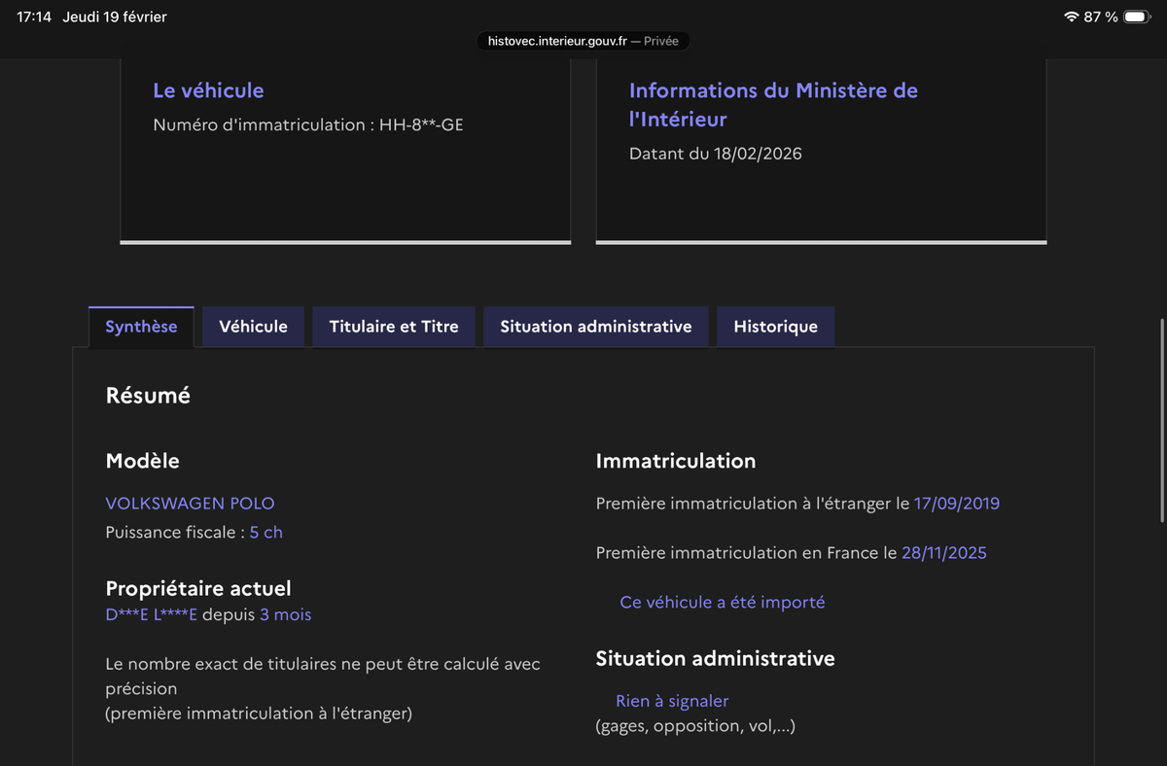
Task: Click '(gages, opposition, vol,...)' text
Action: click(x=695, y=726)
